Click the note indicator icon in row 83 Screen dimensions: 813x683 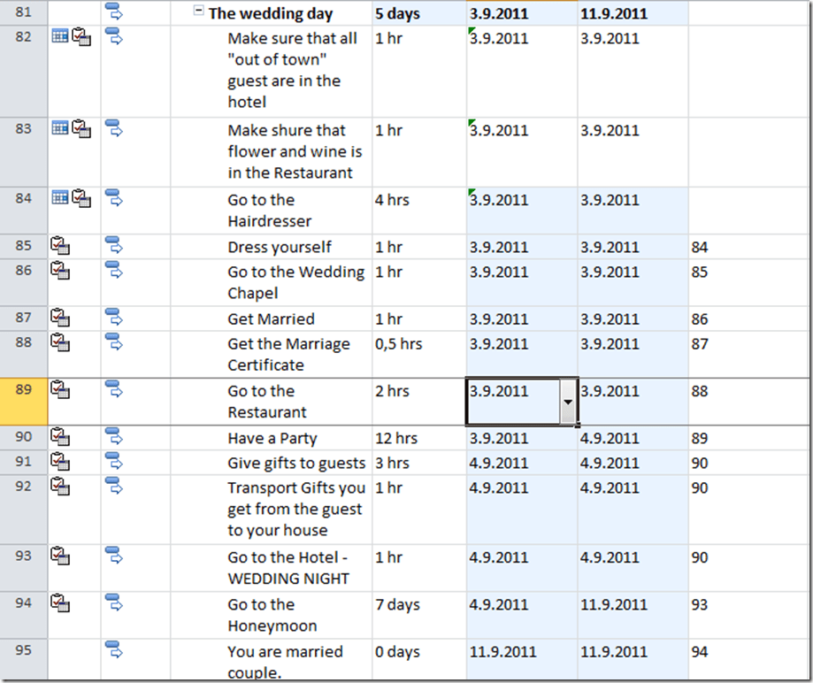click(81, 128)
